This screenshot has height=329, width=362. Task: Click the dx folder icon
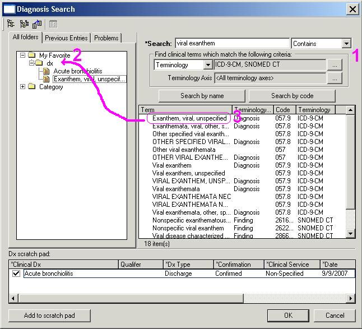point(39,63)
